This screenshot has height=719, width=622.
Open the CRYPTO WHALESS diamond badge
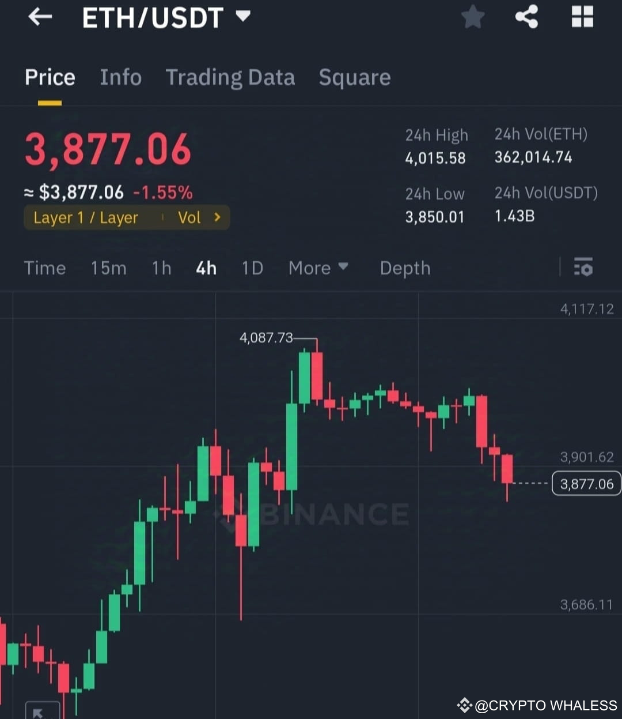(463, 705)
